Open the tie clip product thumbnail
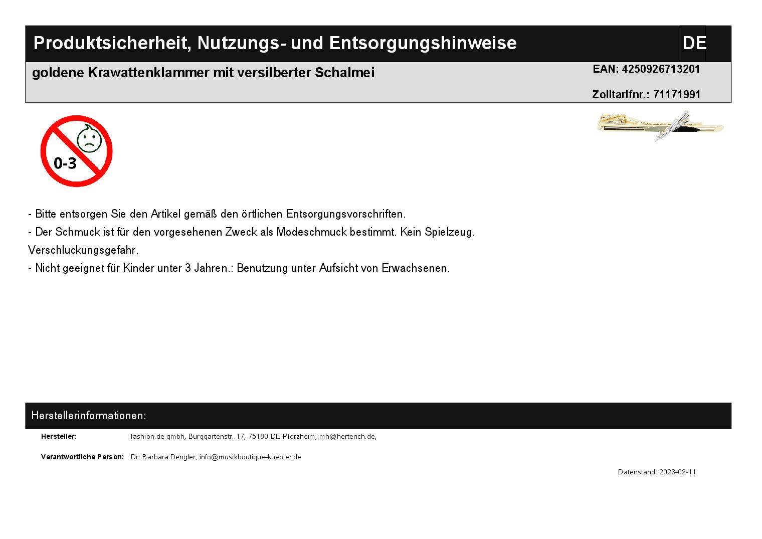Viewport: 762px width, 539px height. (x=660, y=125)
